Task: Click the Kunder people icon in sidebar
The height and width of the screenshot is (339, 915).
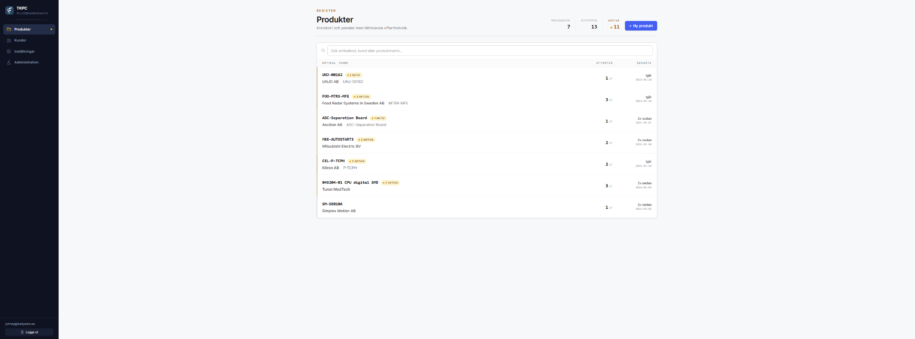Action: point(9,41)
